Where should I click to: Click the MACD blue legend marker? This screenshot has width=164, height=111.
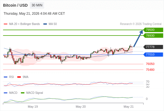click(6, 93)
